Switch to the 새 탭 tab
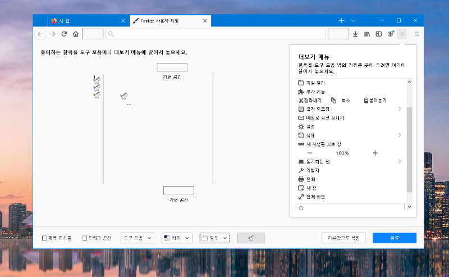 [84, 21]
